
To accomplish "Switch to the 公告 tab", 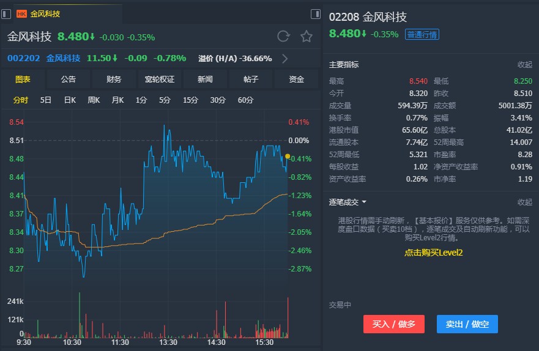I will (69, 79).
